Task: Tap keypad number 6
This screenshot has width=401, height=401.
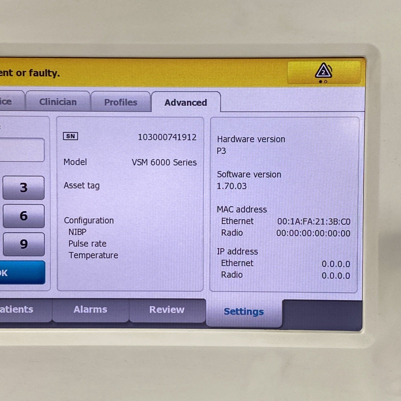Action: point(24,216)
